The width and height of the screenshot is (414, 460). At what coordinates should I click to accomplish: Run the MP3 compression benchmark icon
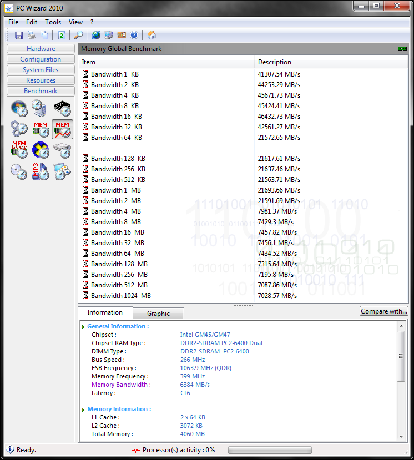click(40, 171)
